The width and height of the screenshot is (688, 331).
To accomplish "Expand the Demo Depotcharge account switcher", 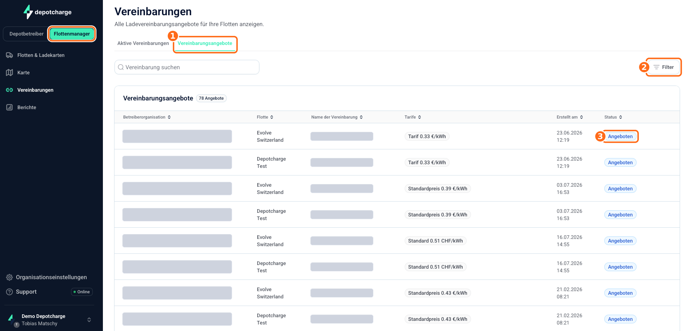I will 89,320.
